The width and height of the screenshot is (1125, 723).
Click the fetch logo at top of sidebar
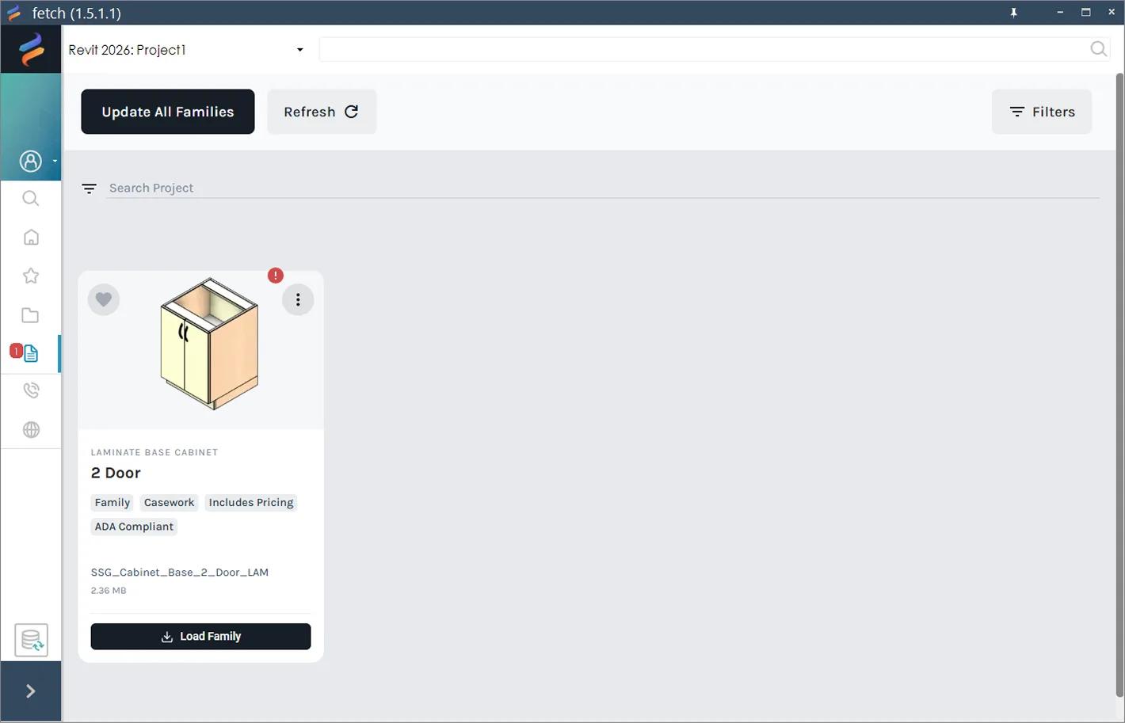coord(31,49)
